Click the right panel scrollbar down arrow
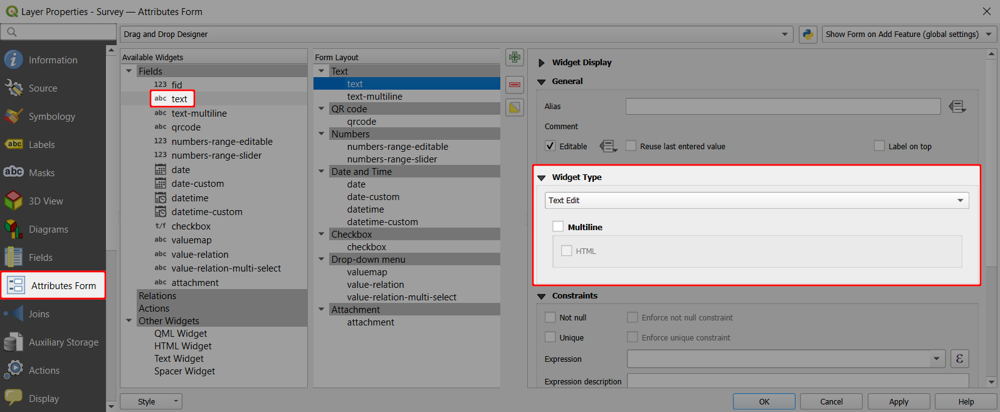This screenshot has height=412, width=1000. (991, 381)
